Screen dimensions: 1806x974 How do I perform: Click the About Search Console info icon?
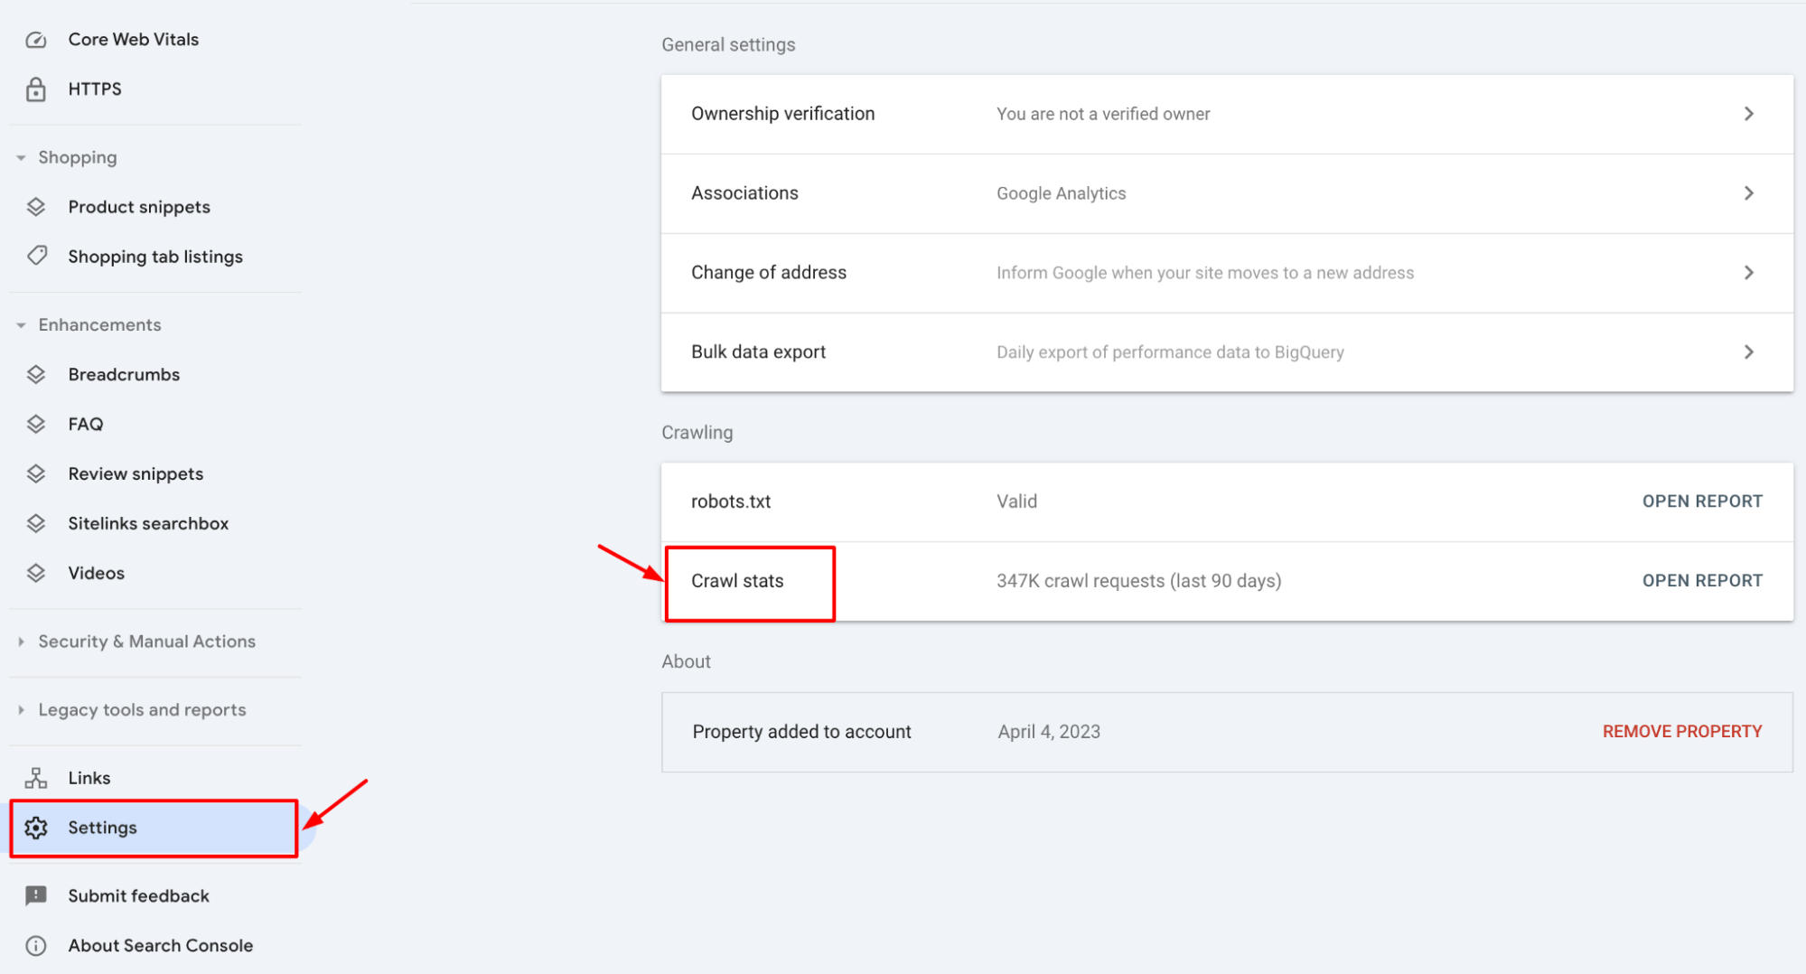[36, 946]
